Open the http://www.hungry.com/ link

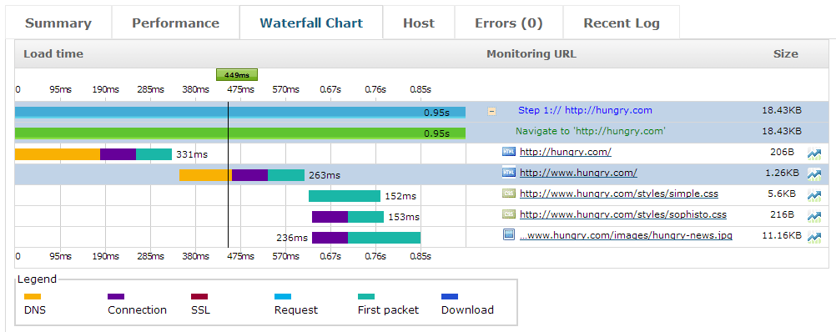click(578, 173)
